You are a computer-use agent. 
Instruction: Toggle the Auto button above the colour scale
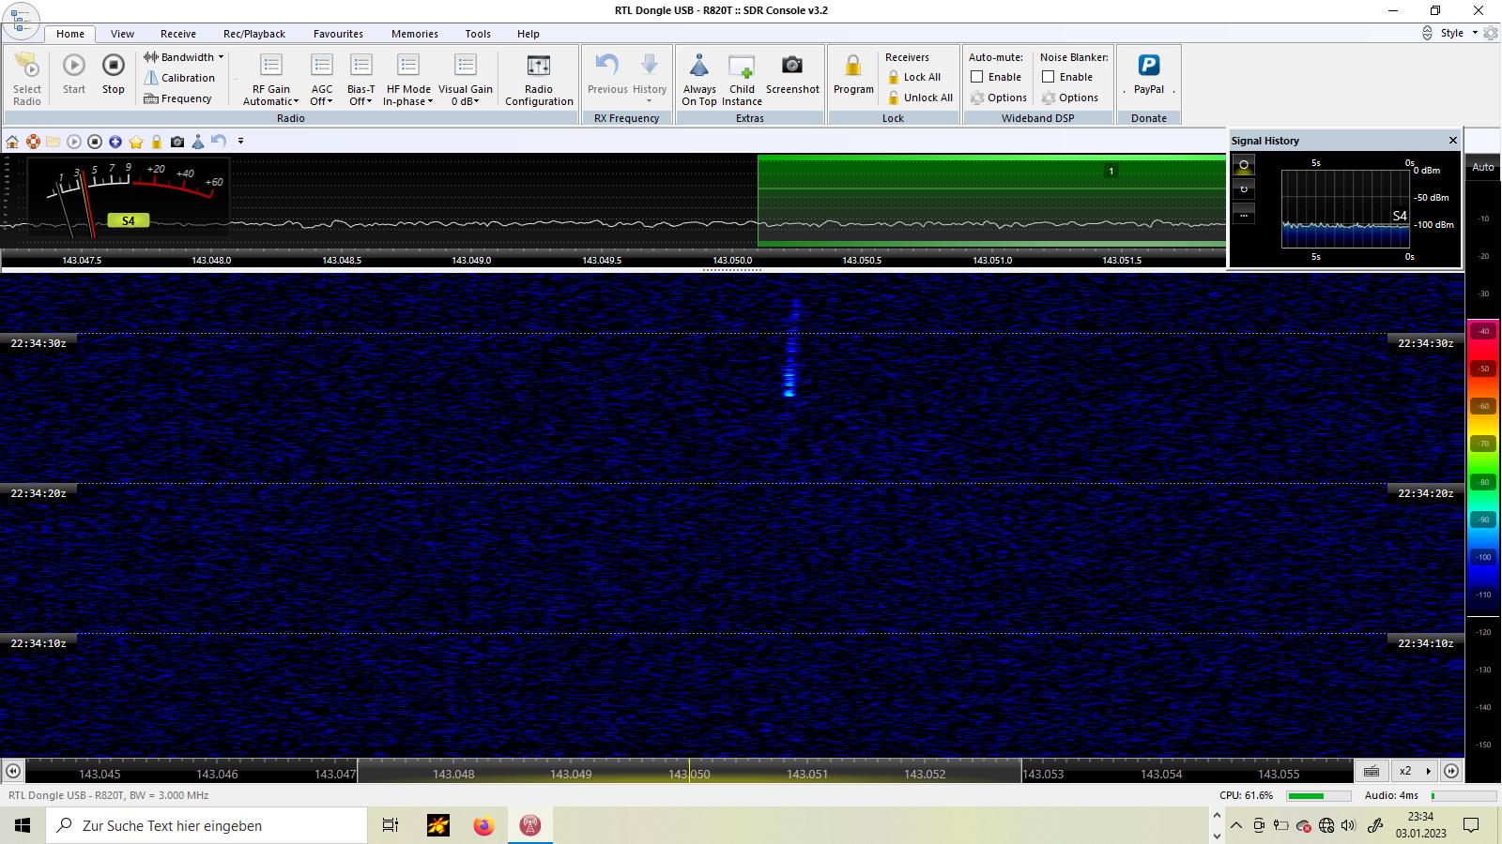[1483, 167]
